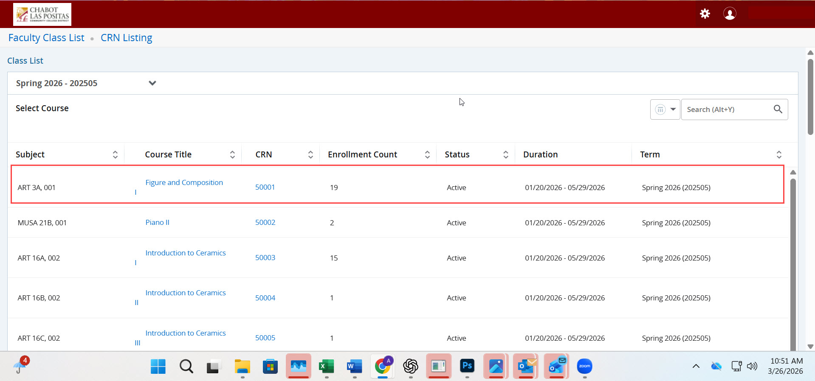The width and height of the screenshot is (815, 381).
Task: Sort by CRN column
Action: coord(310,154)
